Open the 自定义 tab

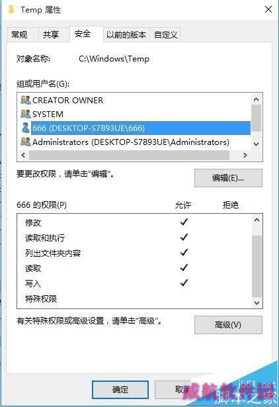(165, 34)
